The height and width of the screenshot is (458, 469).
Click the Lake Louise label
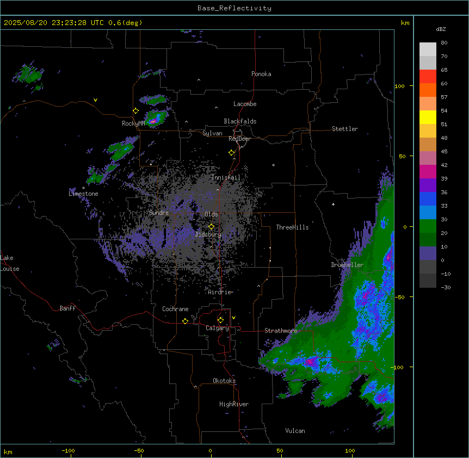click(10, 263)
